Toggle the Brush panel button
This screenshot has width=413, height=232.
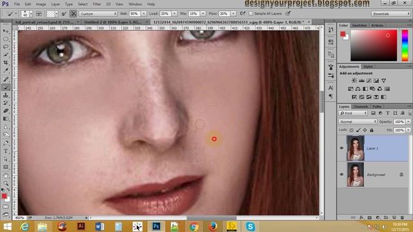point(39,14)
